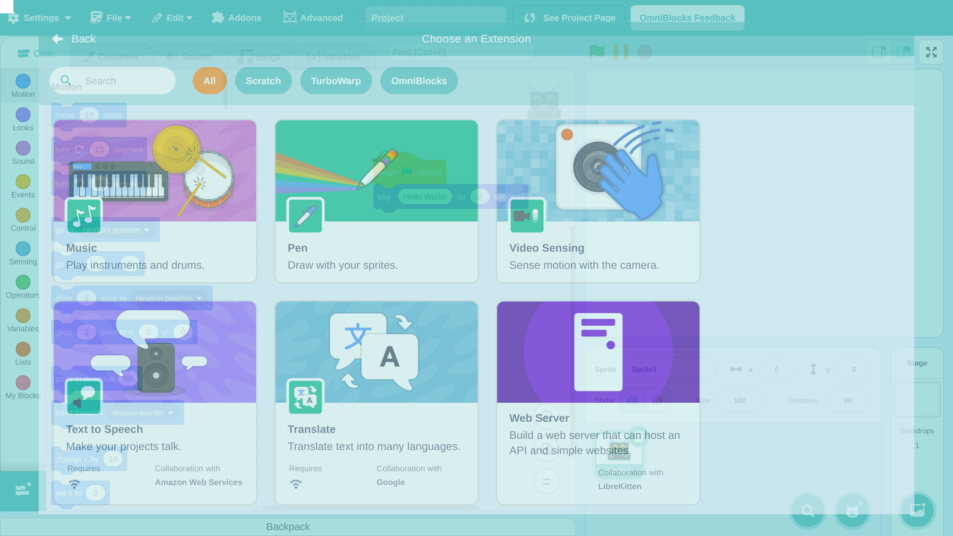Viewport: 953px width, 536px height.
Task: Open the Edit dropdown menu
Action: pos(172,18)
